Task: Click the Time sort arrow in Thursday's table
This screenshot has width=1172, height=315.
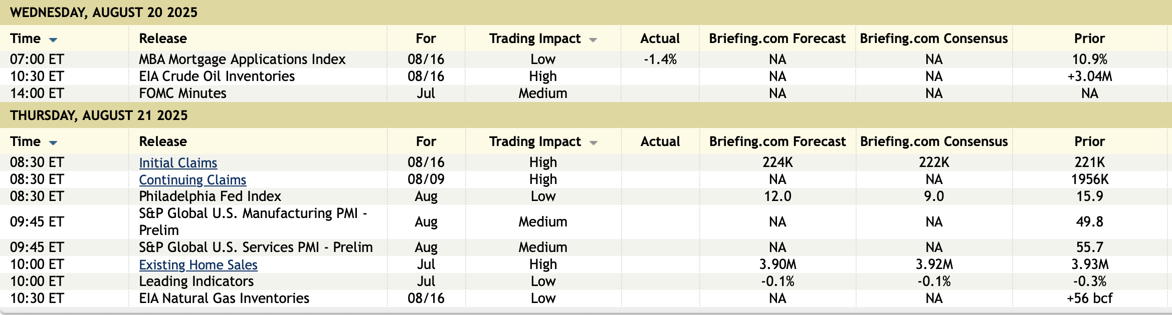Action: tap(53, 142)
